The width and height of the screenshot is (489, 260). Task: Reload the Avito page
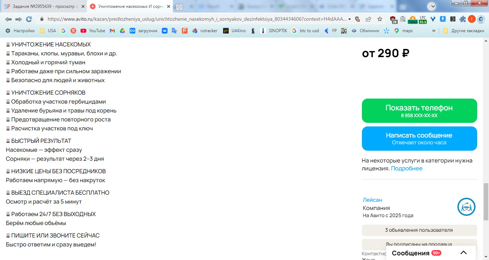(x=29, y=19)
